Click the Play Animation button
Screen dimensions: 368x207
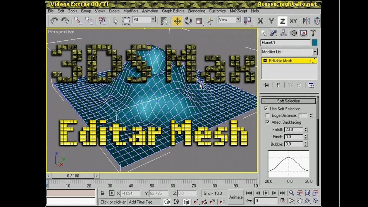(x=266, y=193)
